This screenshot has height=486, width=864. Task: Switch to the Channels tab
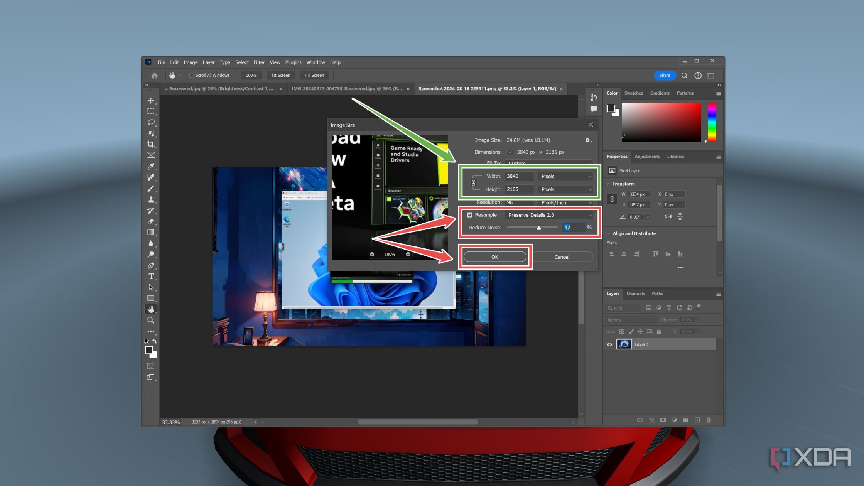(635, 294)
